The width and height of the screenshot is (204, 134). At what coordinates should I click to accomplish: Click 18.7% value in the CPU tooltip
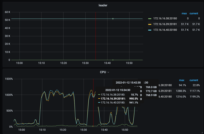tap(135, 95)
